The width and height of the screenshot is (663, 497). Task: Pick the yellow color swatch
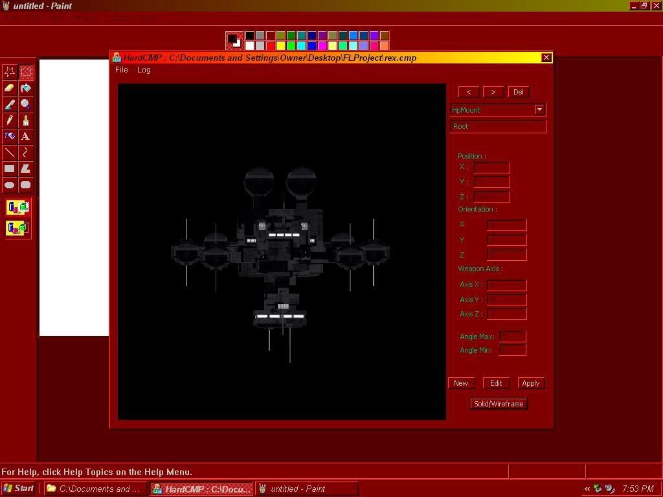[x=280, y=46]
